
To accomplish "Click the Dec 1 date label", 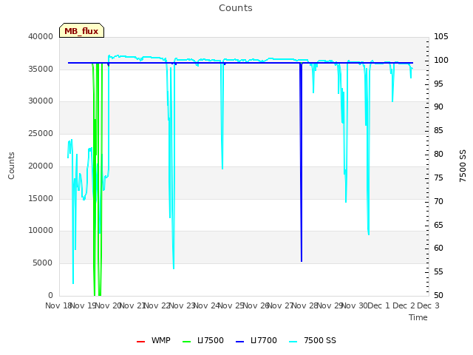I will [x=379, y=305].
